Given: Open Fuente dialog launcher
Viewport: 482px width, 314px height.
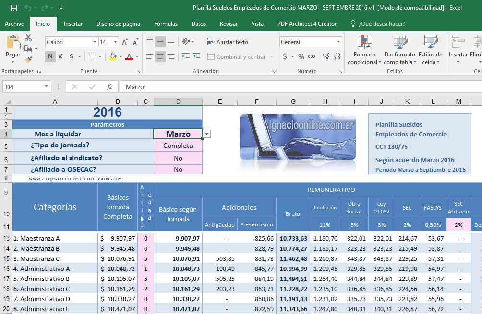Looking at the screenshot, I should click(138, 71).
